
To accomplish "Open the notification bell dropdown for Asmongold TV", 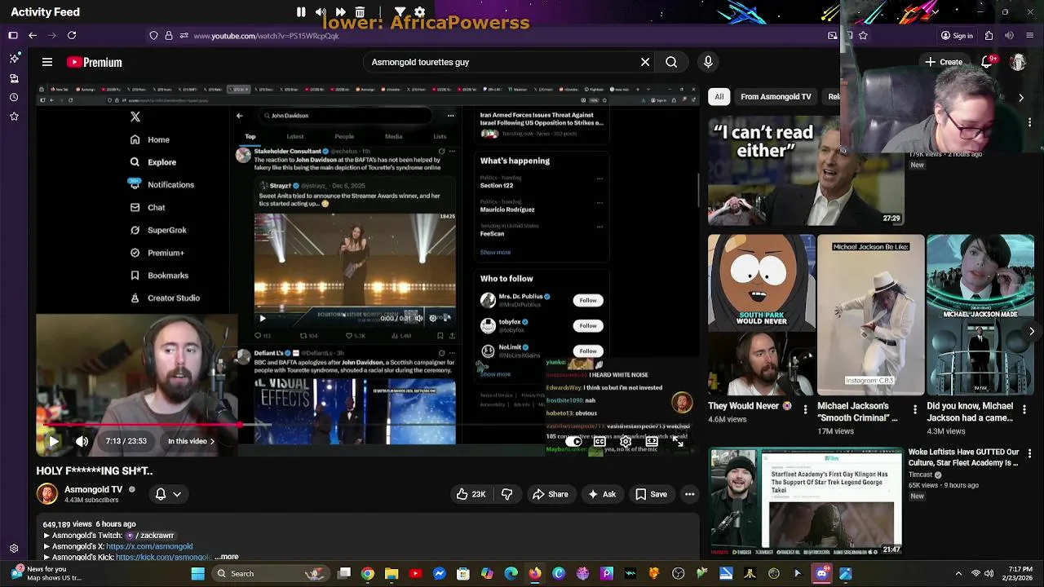I will 168,494.
